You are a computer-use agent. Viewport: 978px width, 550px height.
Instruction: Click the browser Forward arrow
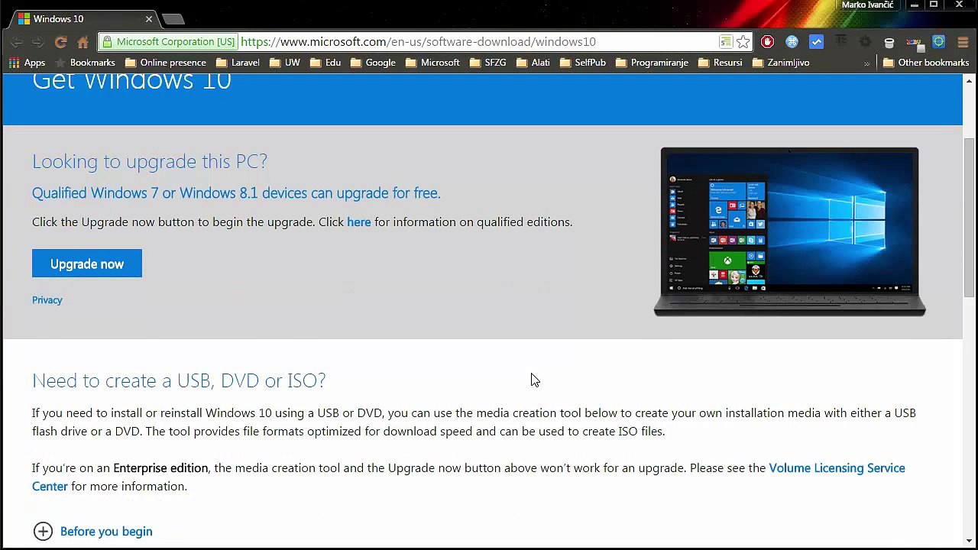(x=38, y=42)
